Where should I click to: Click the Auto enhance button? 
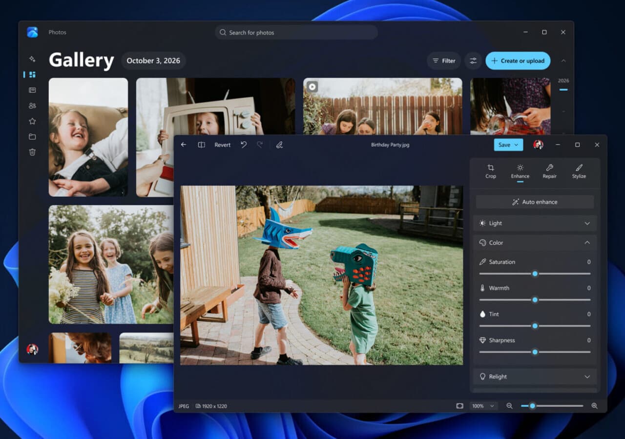[535, 202]
